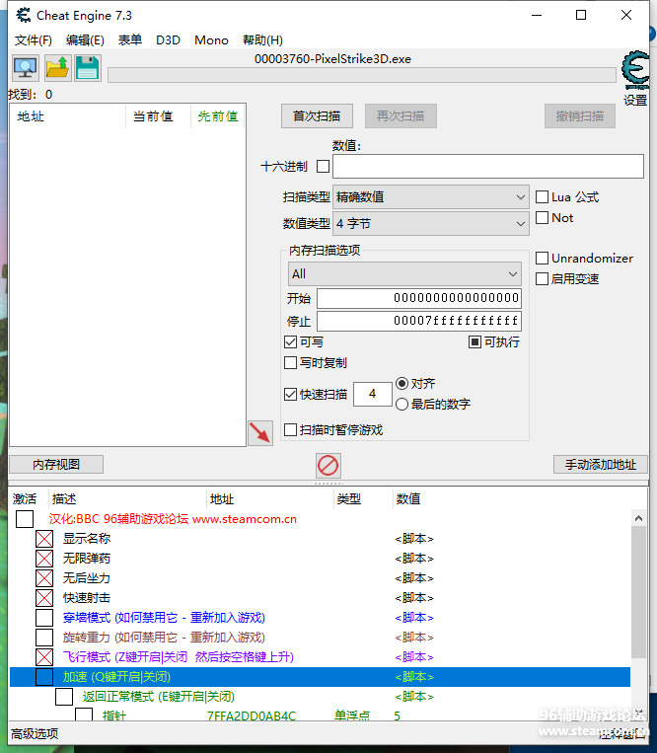Click the fast scan alignment field showing 4
The image size is (657, 753).
click(x=373, y=395)
